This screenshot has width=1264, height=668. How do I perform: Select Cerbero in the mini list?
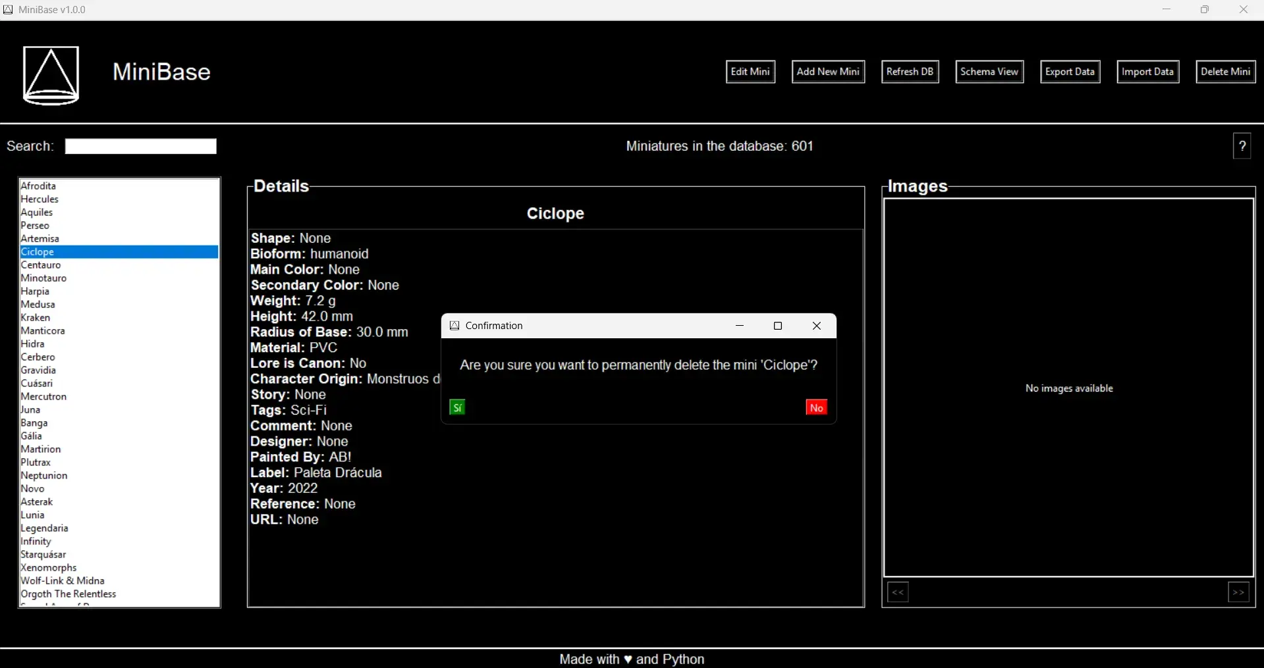(119, 357)
